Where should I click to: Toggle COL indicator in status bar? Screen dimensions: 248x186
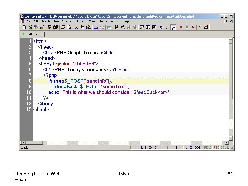pyautogui.click(x=223, y=147)
